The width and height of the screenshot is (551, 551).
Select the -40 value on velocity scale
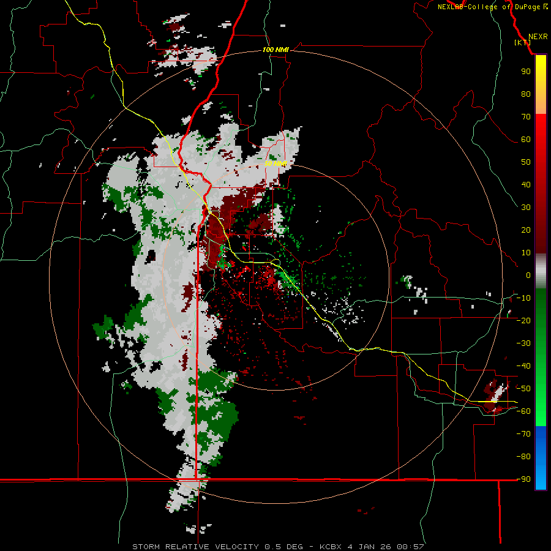tap(523, 366)
